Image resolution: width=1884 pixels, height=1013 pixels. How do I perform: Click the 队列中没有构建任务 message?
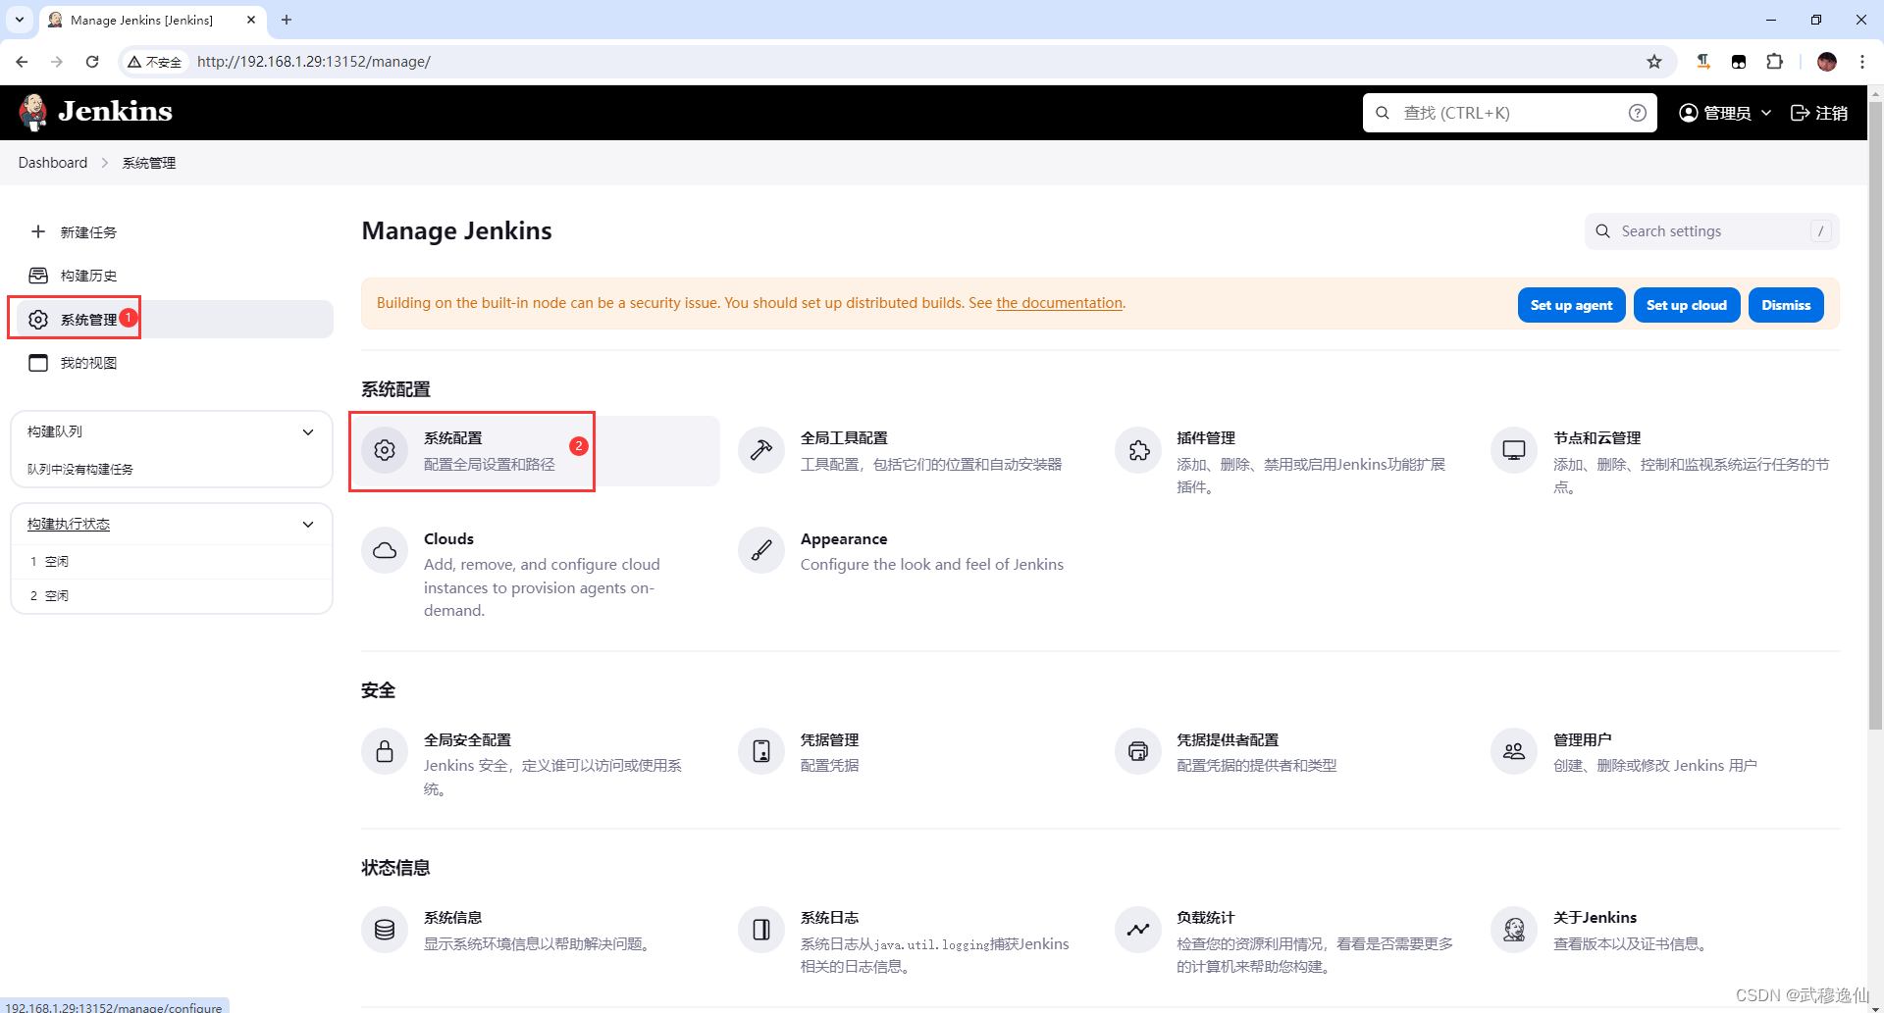80,470
